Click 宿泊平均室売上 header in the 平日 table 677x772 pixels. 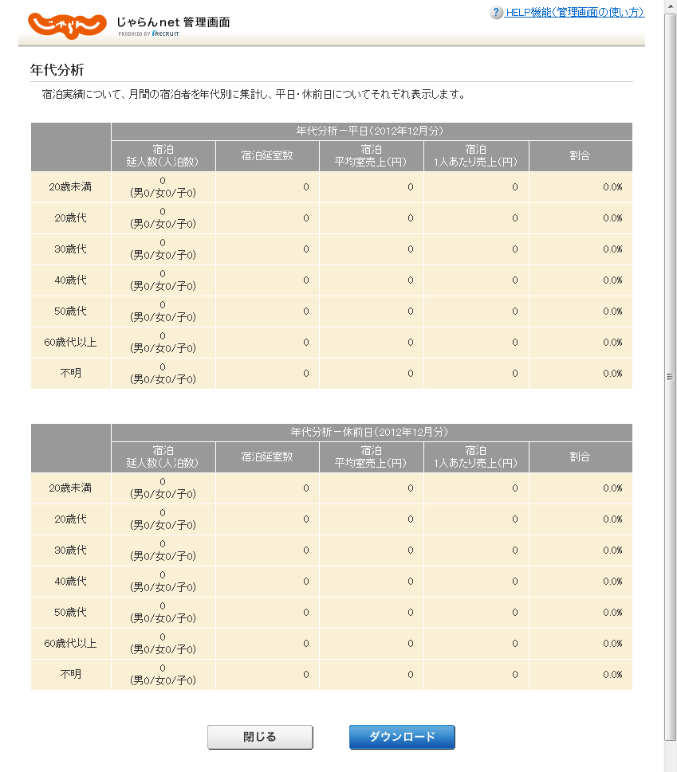[371, 156]
